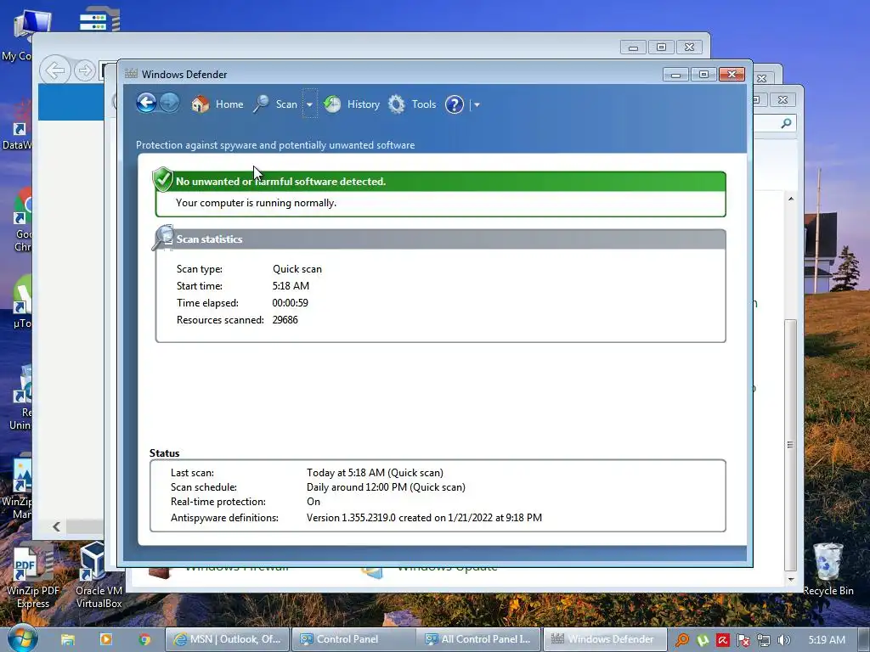Viewport: 870px width, 652px height.
Task: Click the Scan statistics magnifier icon
Action: [163, 238]
